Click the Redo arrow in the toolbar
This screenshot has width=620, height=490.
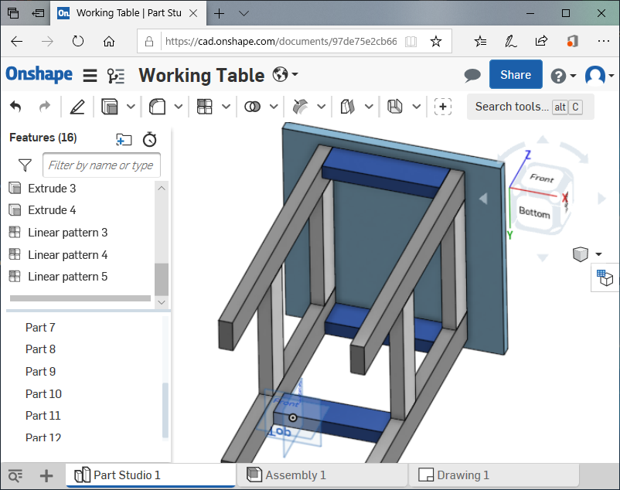(45, 107)
